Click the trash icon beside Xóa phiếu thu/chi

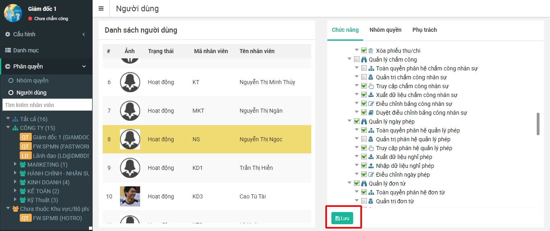[x=371, y=51]
